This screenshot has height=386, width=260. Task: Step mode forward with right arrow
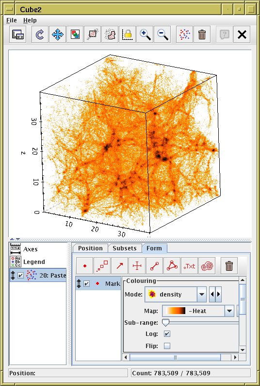click(x=218, y=294)
